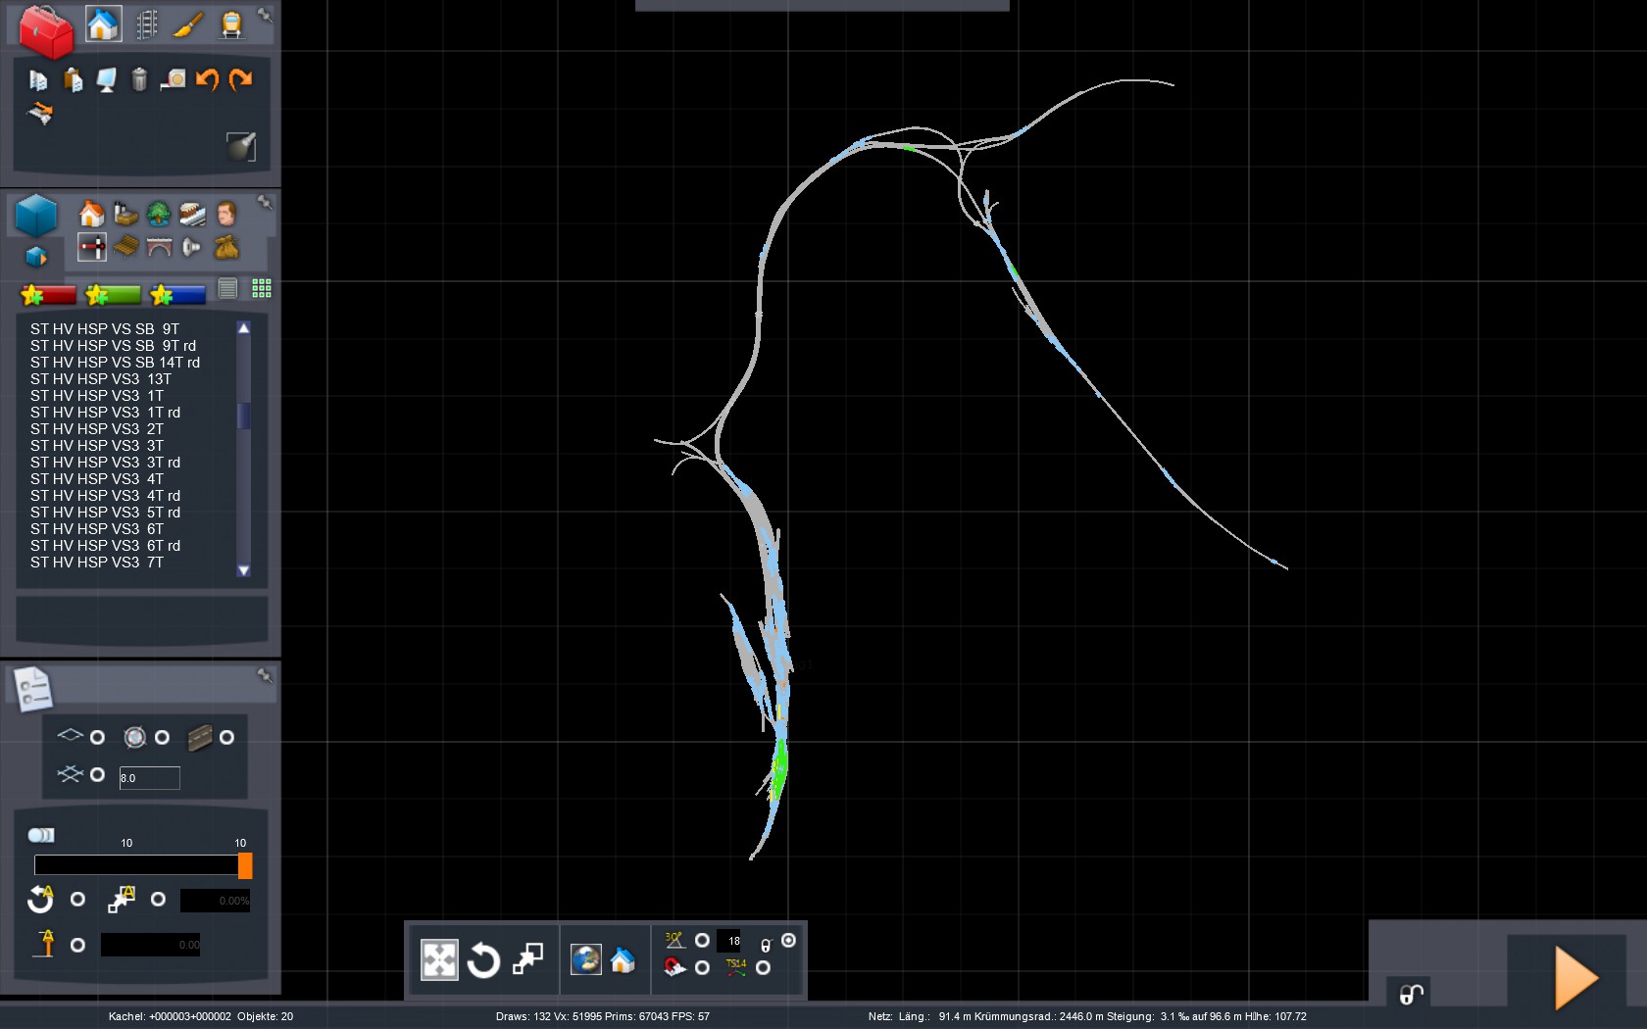
Task: Select 'ST HV HSP VS3 7T' entry
Action: tap(97, 563)
